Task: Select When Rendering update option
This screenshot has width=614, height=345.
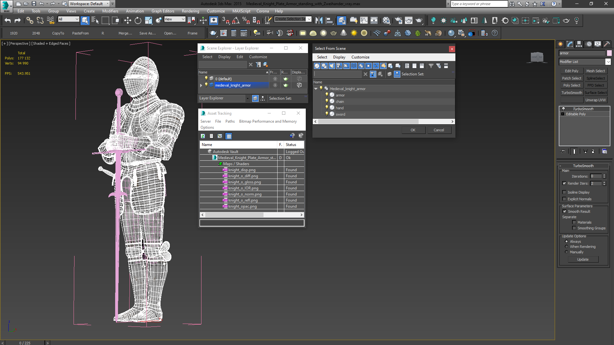Action: click(x=567, y=247)
